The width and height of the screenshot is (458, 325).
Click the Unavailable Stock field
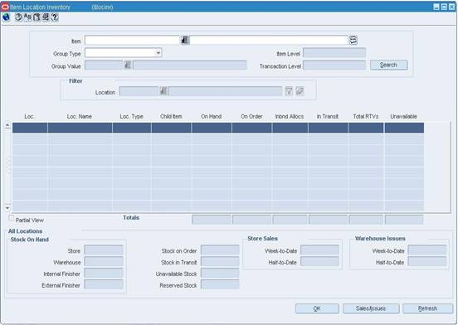click(220, 273)
